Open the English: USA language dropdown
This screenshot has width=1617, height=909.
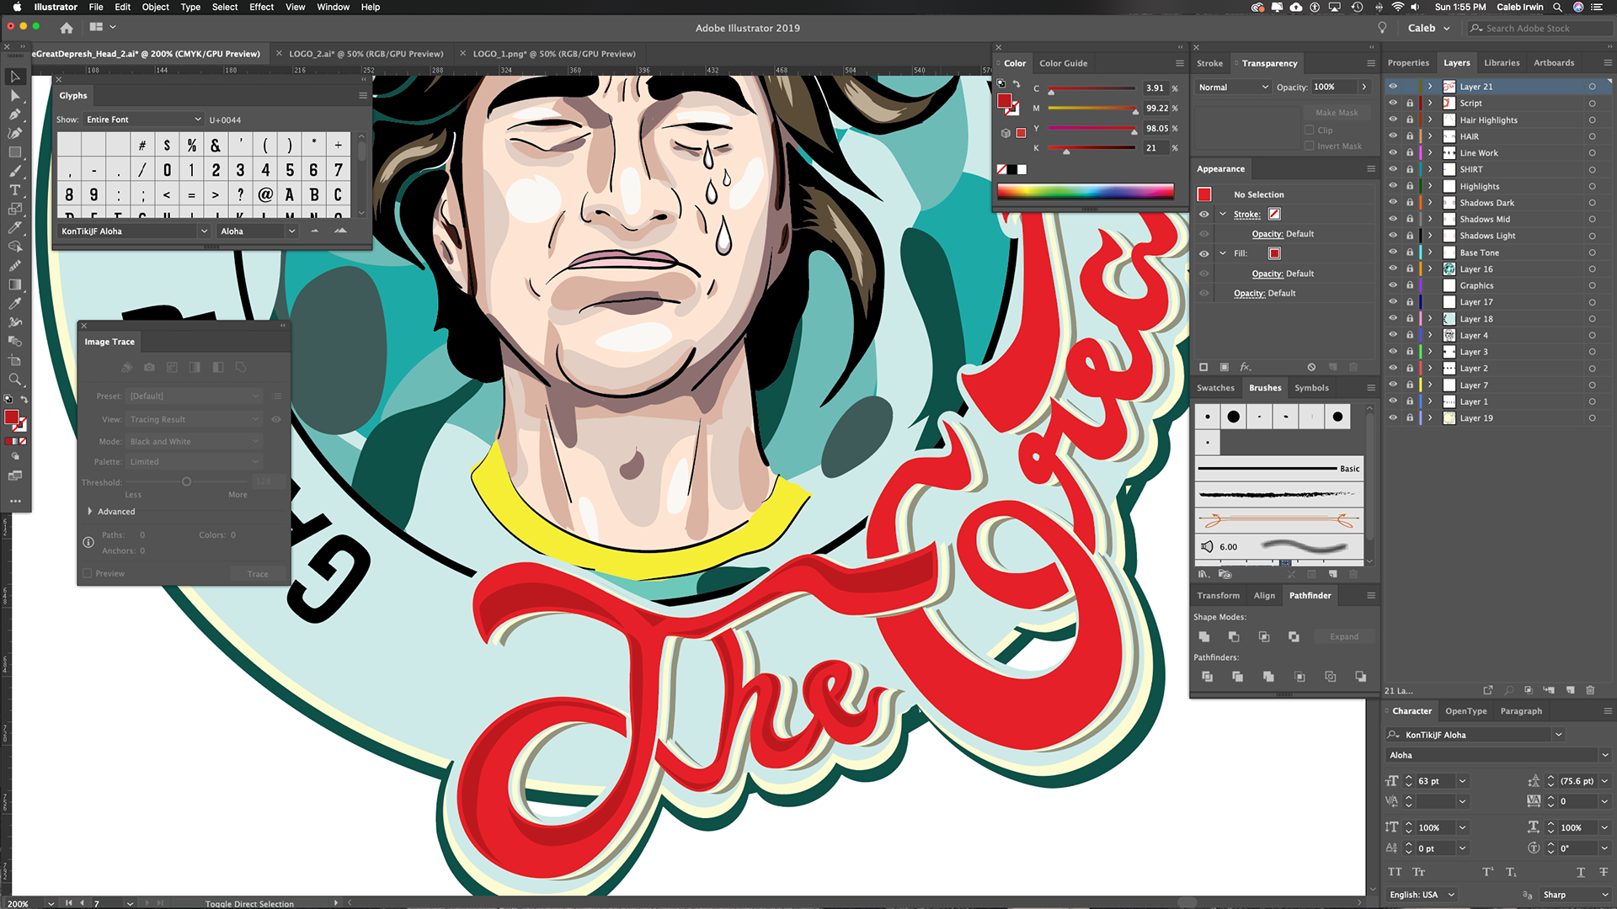[x=1422, y=895]
